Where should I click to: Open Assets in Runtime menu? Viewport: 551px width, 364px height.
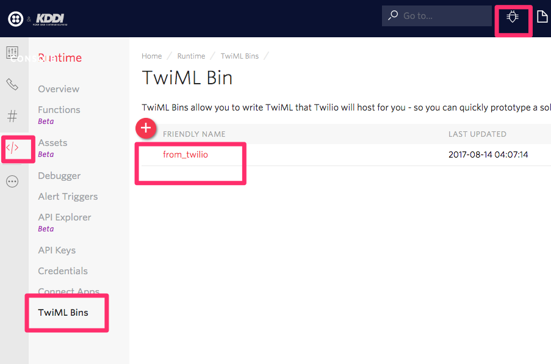click(52, 143)
